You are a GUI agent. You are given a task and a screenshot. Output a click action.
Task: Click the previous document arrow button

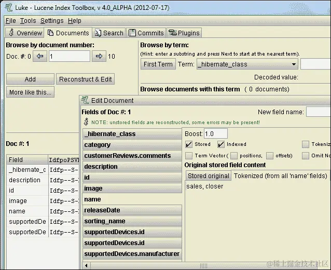click(40, 56)
